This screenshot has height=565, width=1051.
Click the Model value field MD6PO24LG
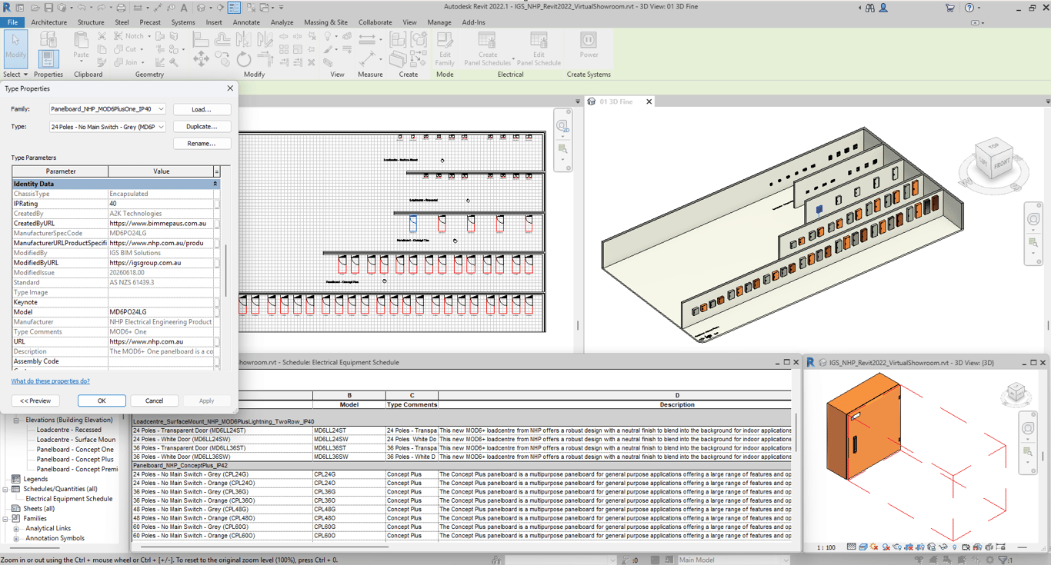point(161,312)
